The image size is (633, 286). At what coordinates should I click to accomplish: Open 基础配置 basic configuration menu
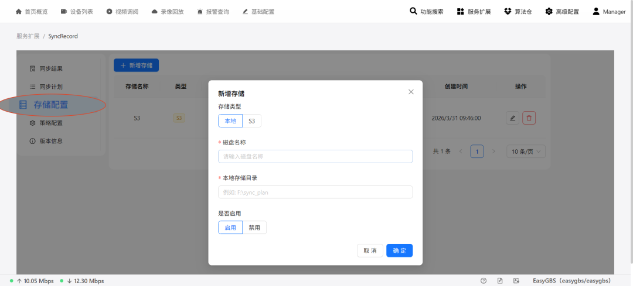pos(258,12)
